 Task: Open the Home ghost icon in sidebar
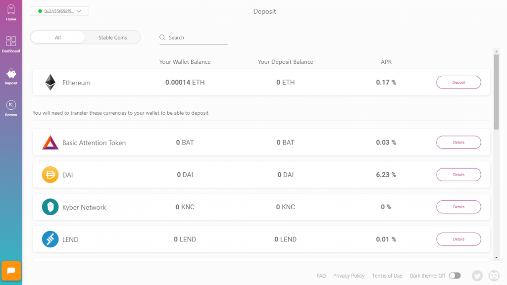(x=11, y=11)
